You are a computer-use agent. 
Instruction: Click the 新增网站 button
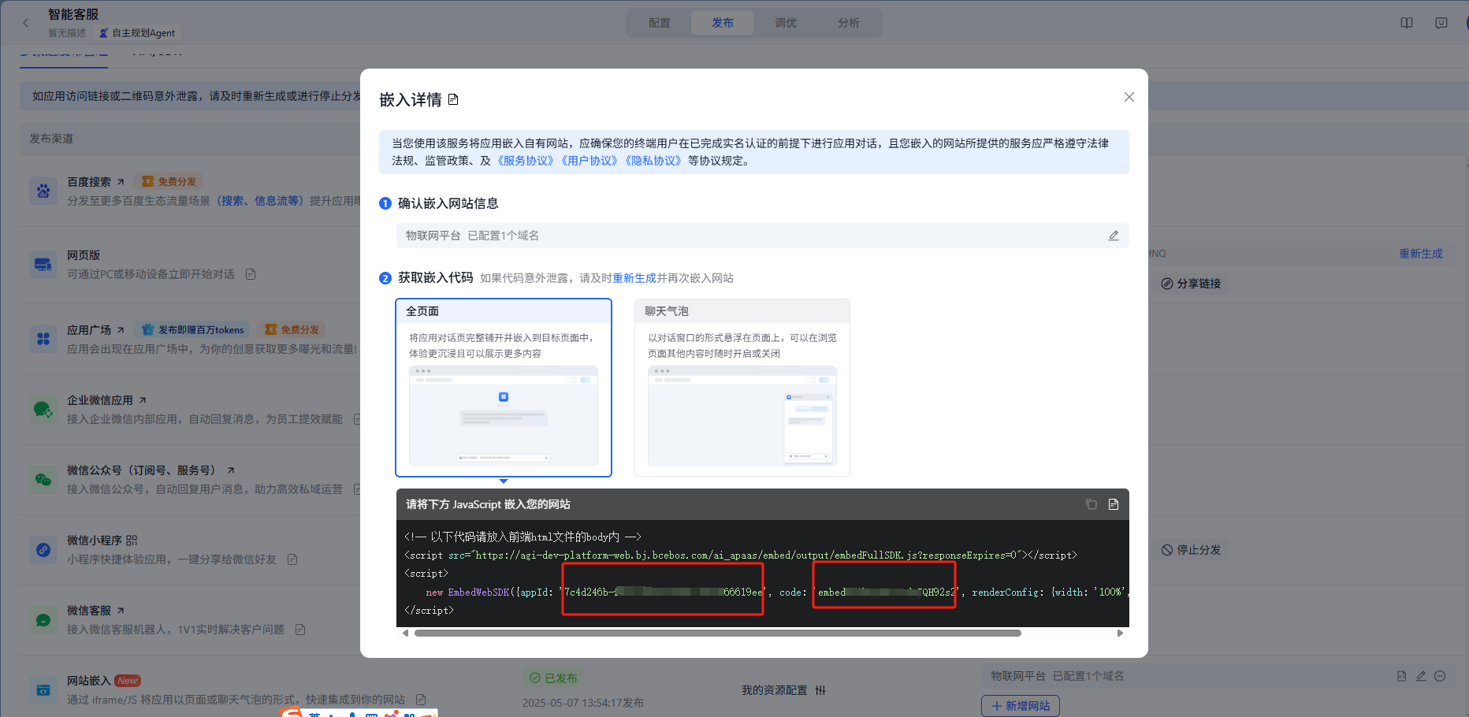tap(1021, 706)
